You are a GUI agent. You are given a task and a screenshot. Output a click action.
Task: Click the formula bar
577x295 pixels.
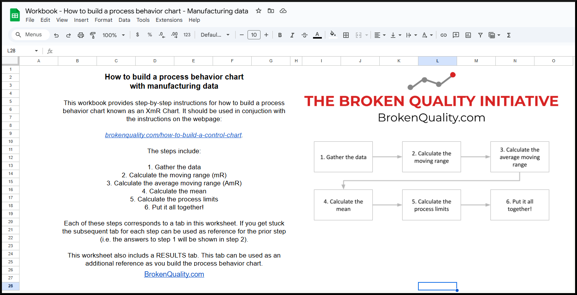point(314,51)
